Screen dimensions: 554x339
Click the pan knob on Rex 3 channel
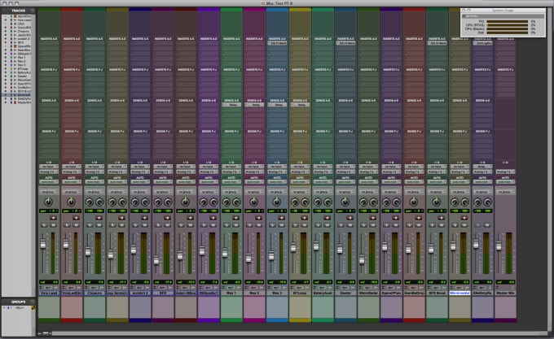point(277,202)
